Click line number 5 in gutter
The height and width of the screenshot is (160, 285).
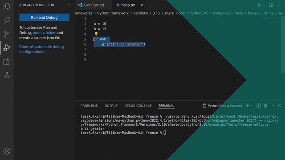[85, 39]
